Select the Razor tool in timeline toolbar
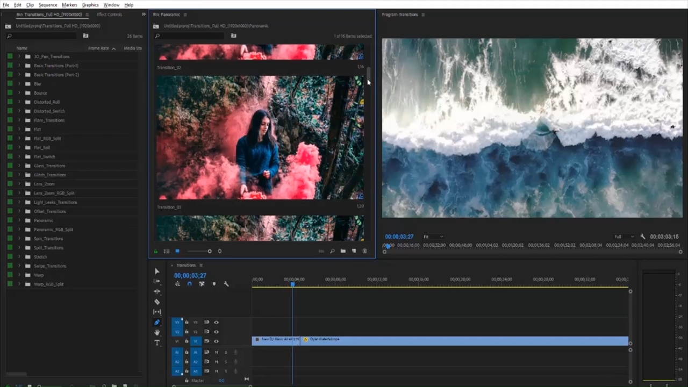Screen dimensions: 688x387 pyautogui.click(x=157, y=302)
